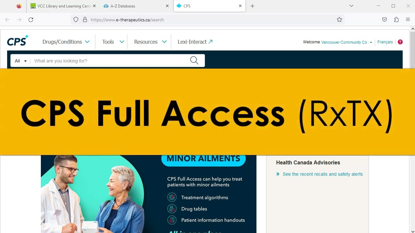This screenshot has height=233, width=415.
Task: Click the CPS logo
Action: pos(18,41)
